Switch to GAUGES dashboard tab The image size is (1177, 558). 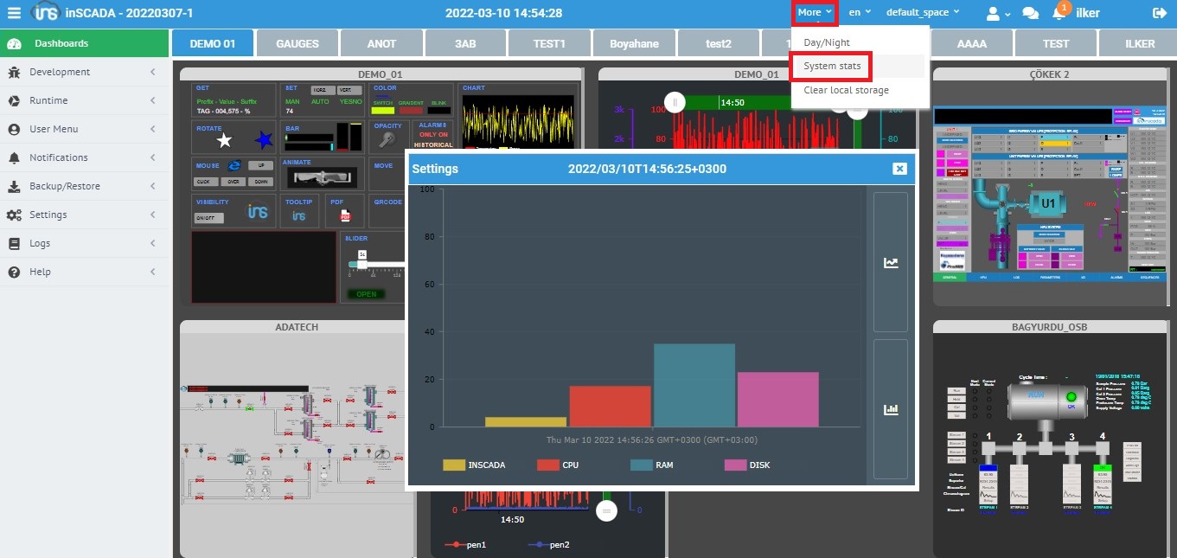tap(297, 43)
